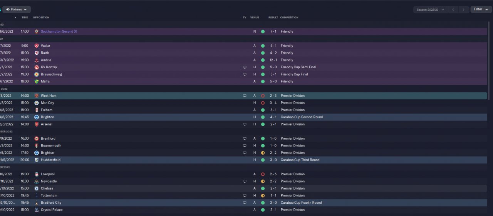Click the TV icon on the Bradford City row
493x216 pixels.
tap(245, 203)
